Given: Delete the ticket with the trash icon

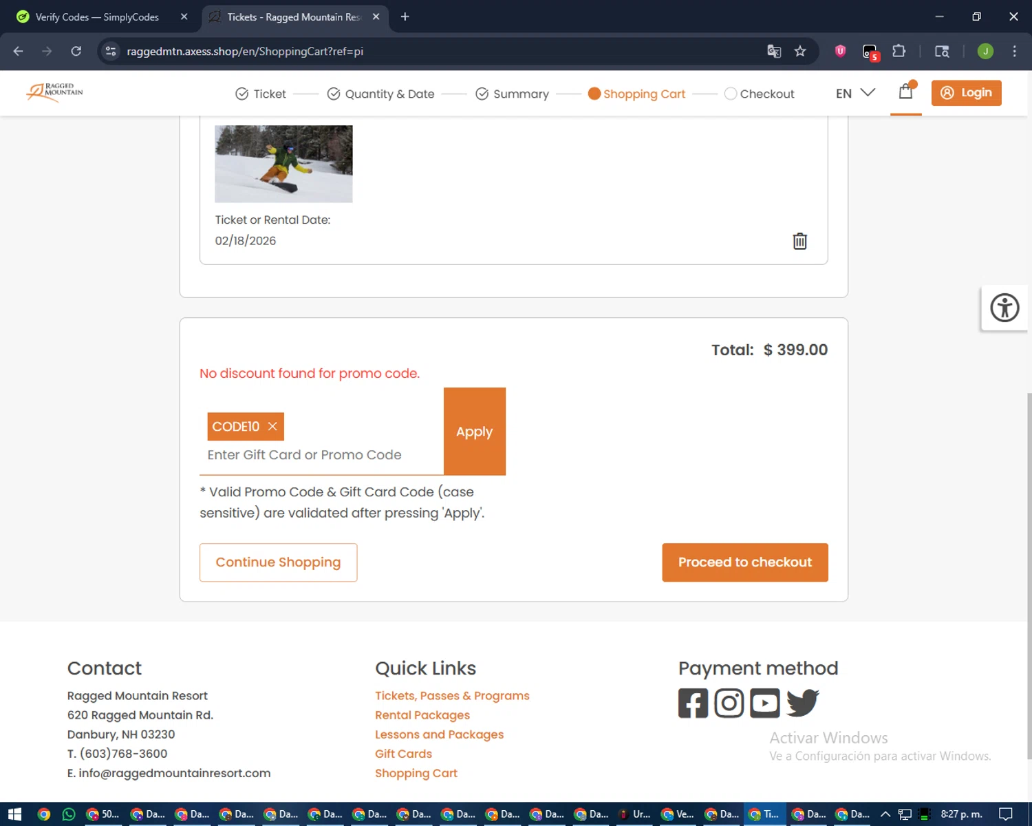Looking at the screenshot, I should coord(799,241).
